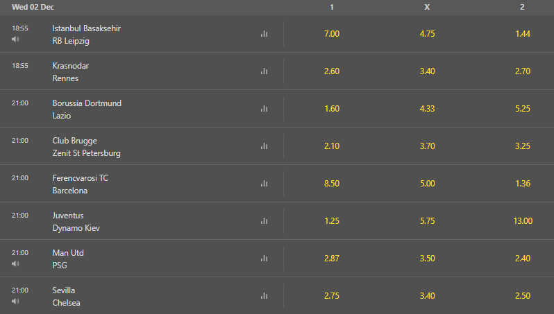
Task: Open statistics icon for Ferencvarosi vs Barcelona
Action: (x=264, y=183)
